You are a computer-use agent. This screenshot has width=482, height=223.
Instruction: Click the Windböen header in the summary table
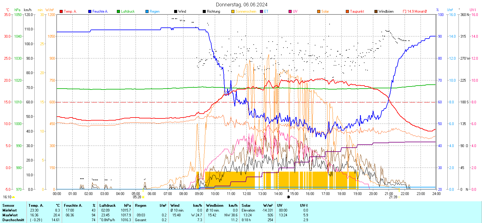pyautogui.click(x=215, y=206)
